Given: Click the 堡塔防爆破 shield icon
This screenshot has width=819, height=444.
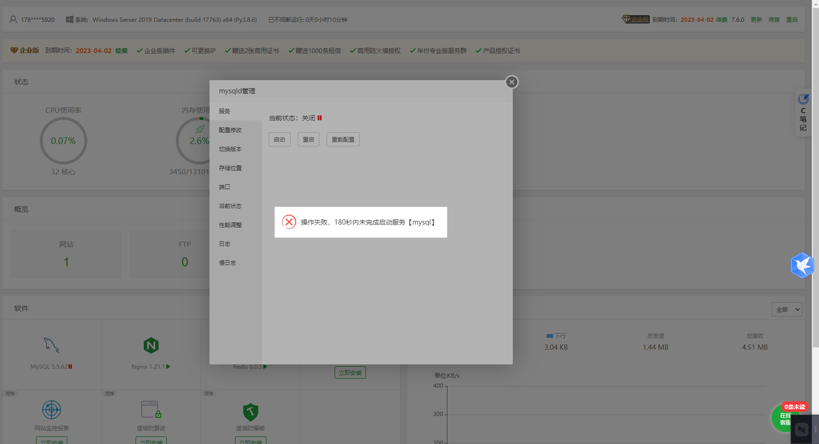Looking at the screenshot, I should tap(251, 412).
